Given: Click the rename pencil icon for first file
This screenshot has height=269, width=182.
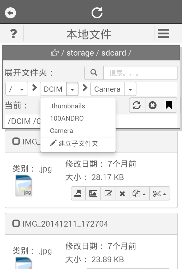Looking at the screenshot, I should [x=108, y=193].
